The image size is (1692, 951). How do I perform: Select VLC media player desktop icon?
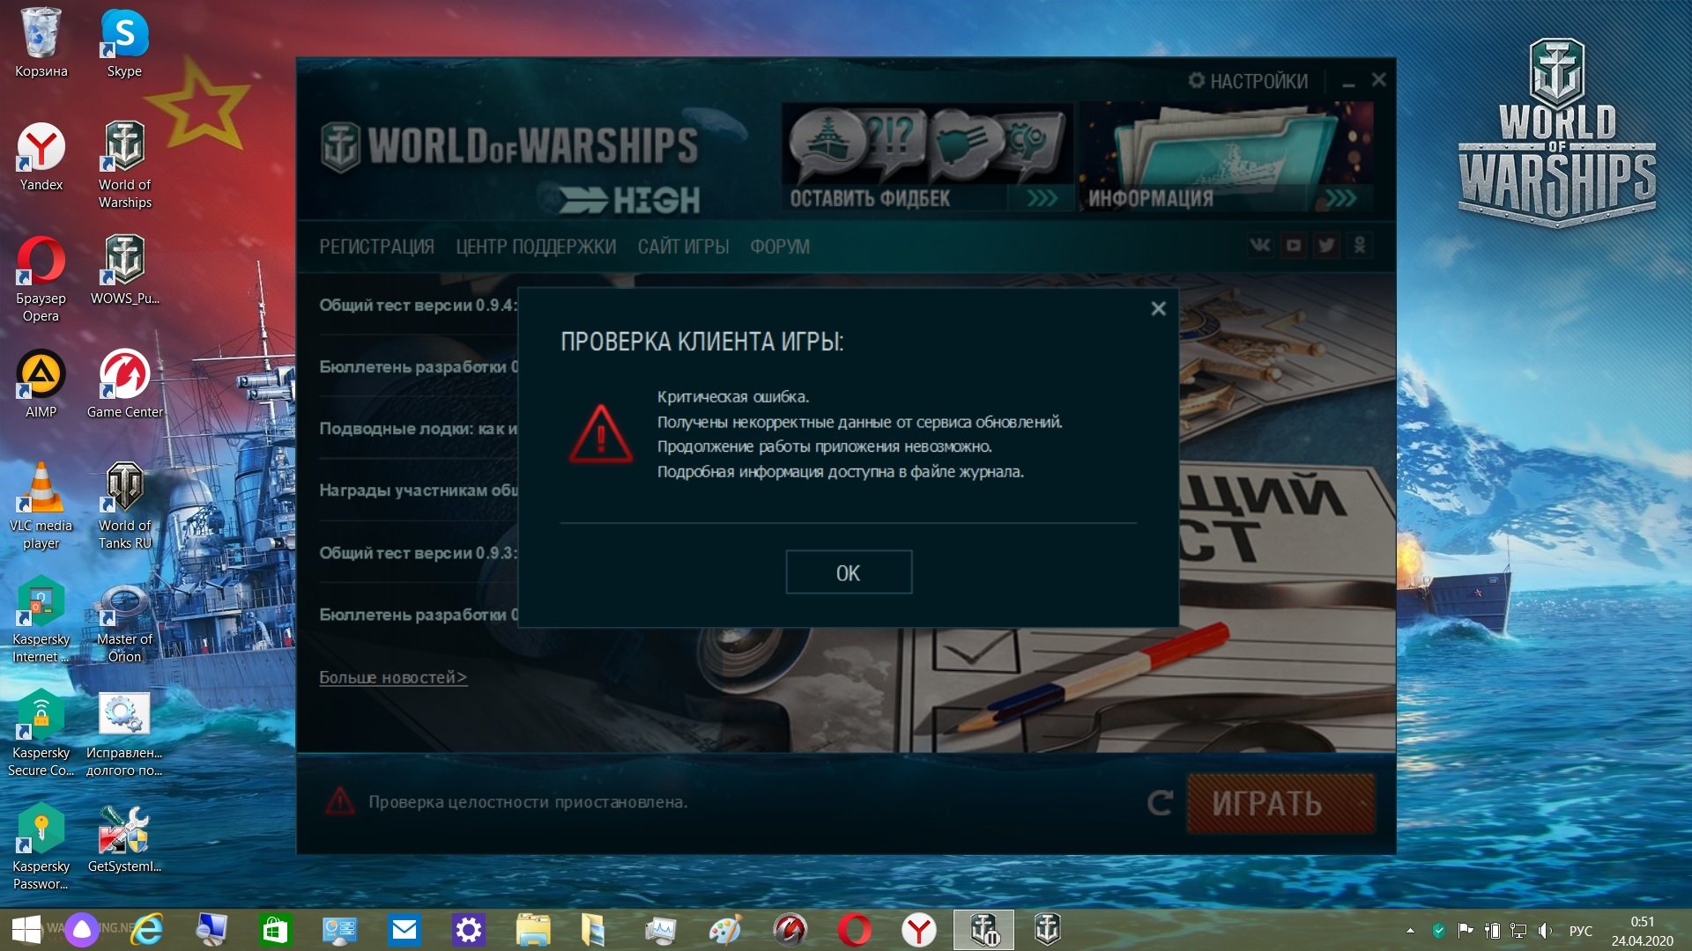point(41,506)
